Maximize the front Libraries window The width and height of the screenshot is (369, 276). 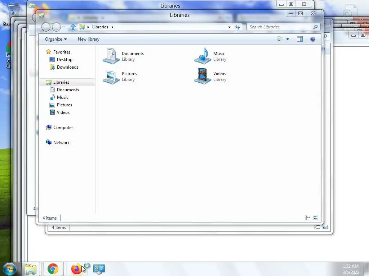[x=301, y=13]
